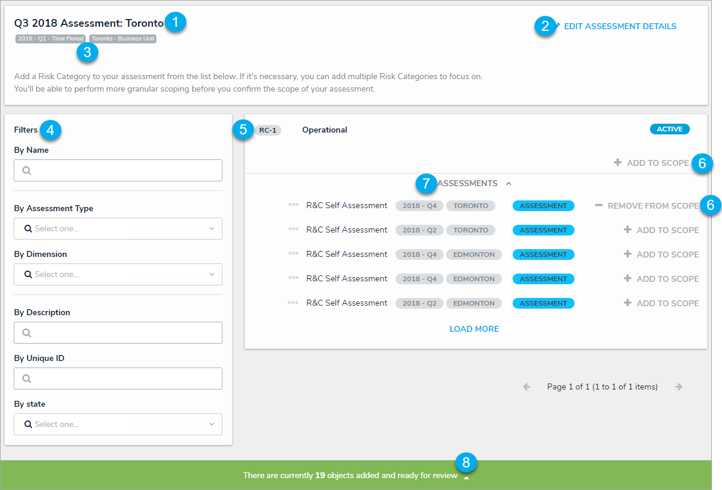Add 2018 - Q2 Toronto assessment to scope
722x490 pixels.
[661, 230]
